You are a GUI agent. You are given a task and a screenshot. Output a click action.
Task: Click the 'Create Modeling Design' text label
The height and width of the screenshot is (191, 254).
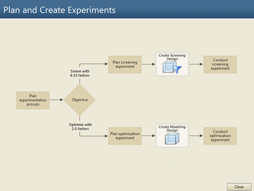(x=172, y=128)
